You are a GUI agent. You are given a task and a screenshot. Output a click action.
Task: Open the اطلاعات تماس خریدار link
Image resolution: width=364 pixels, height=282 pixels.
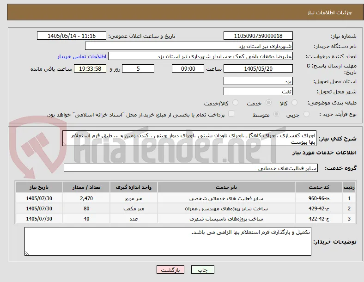point(82,56)
